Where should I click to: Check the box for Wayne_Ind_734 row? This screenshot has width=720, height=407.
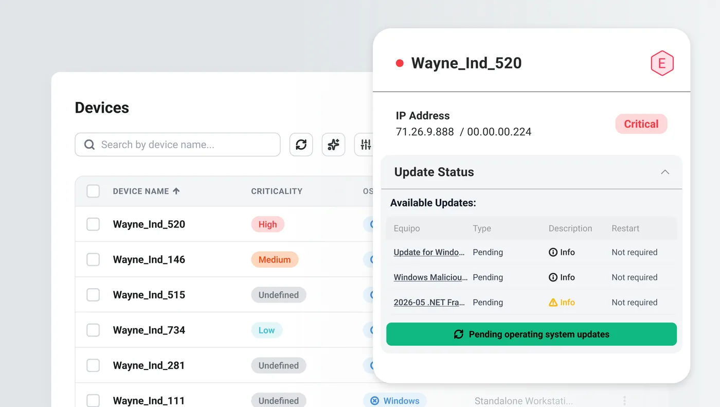[93, 330]
